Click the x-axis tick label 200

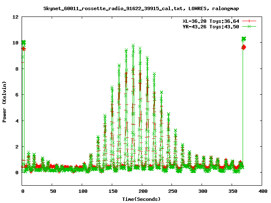point(143,191)
